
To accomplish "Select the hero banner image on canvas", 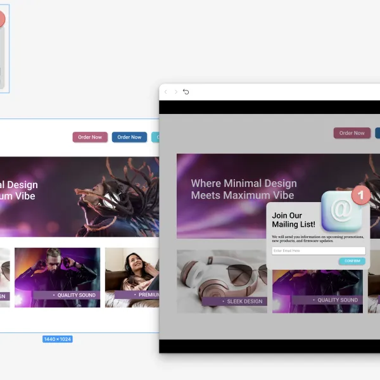I will (x=80, y=197).
